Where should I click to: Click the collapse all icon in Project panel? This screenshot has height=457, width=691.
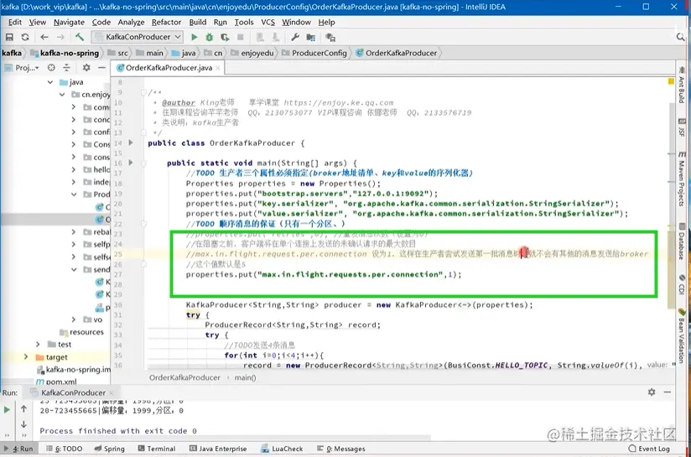[66, 67]
